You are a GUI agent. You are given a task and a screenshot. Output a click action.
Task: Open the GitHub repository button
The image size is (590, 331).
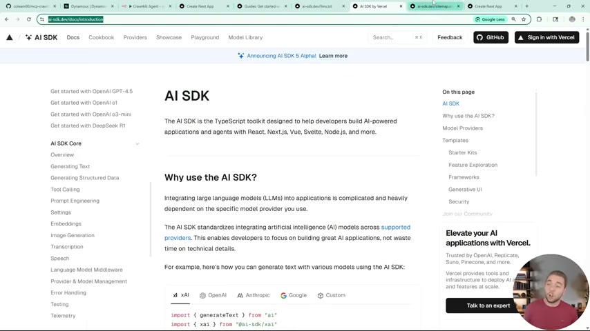pos(491,37)
